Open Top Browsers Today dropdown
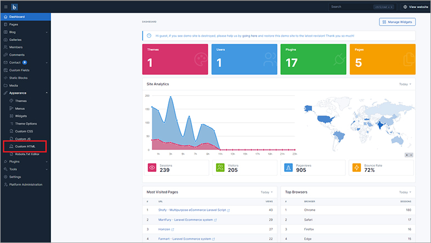The width and height of the screenshot is (431, 243). tap(405, 193)
